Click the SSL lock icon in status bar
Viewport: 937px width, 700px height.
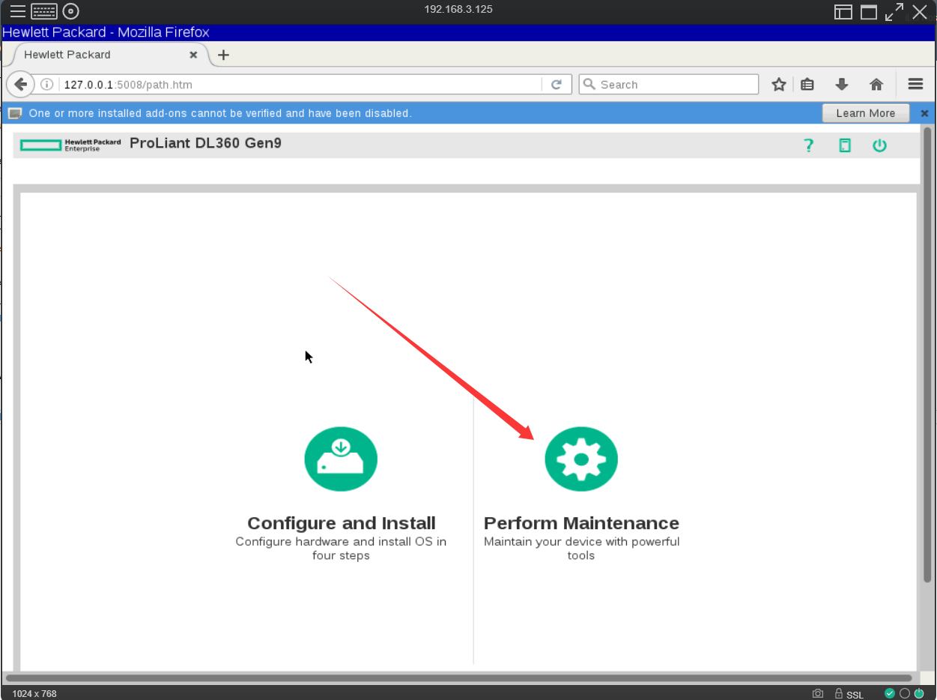[839, 693]
